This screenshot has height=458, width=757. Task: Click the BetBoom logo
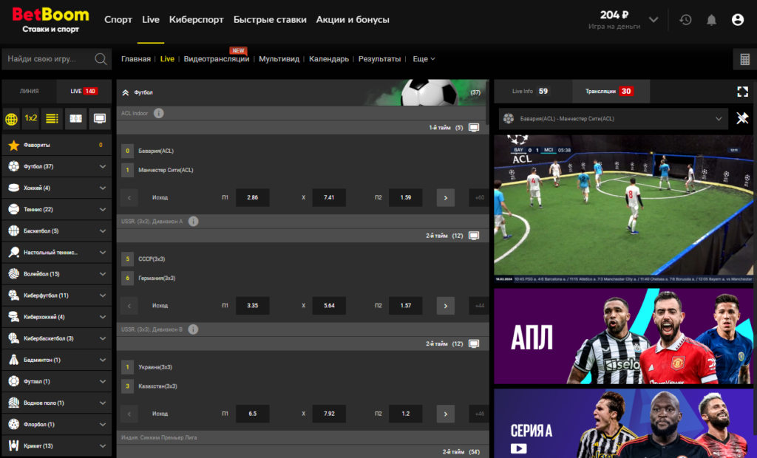click(x=51, y=20)
